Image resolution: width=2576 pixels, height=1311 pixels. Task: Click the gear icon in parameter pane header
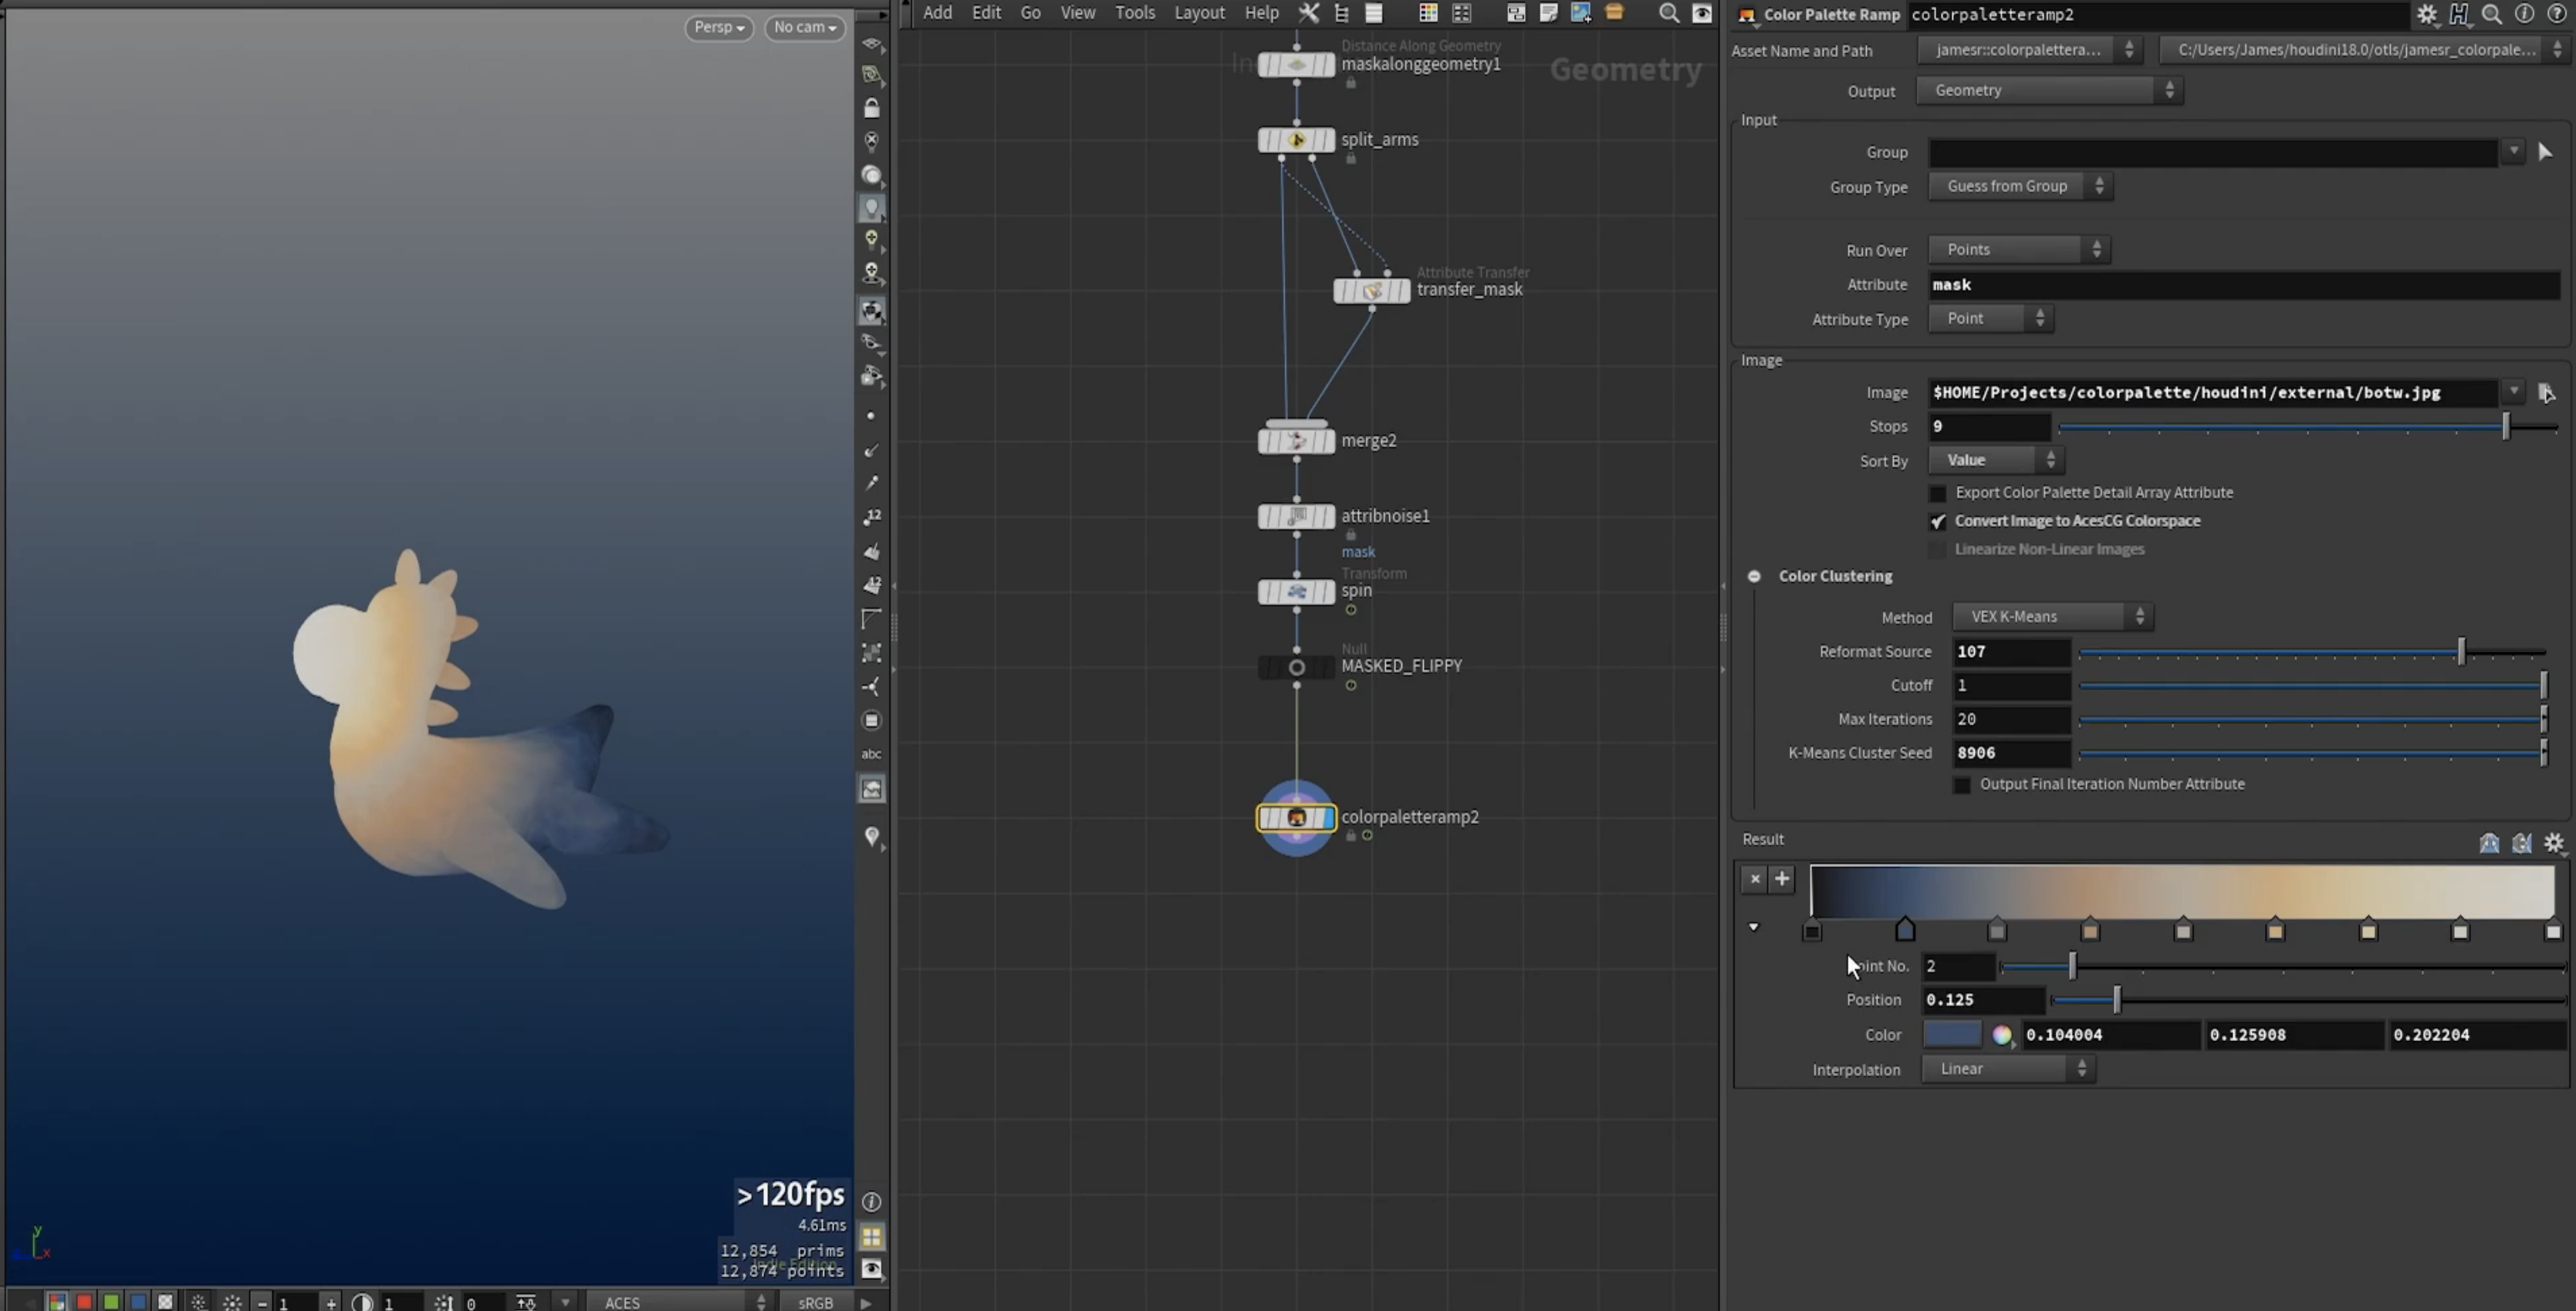[x=2427, y=14]
